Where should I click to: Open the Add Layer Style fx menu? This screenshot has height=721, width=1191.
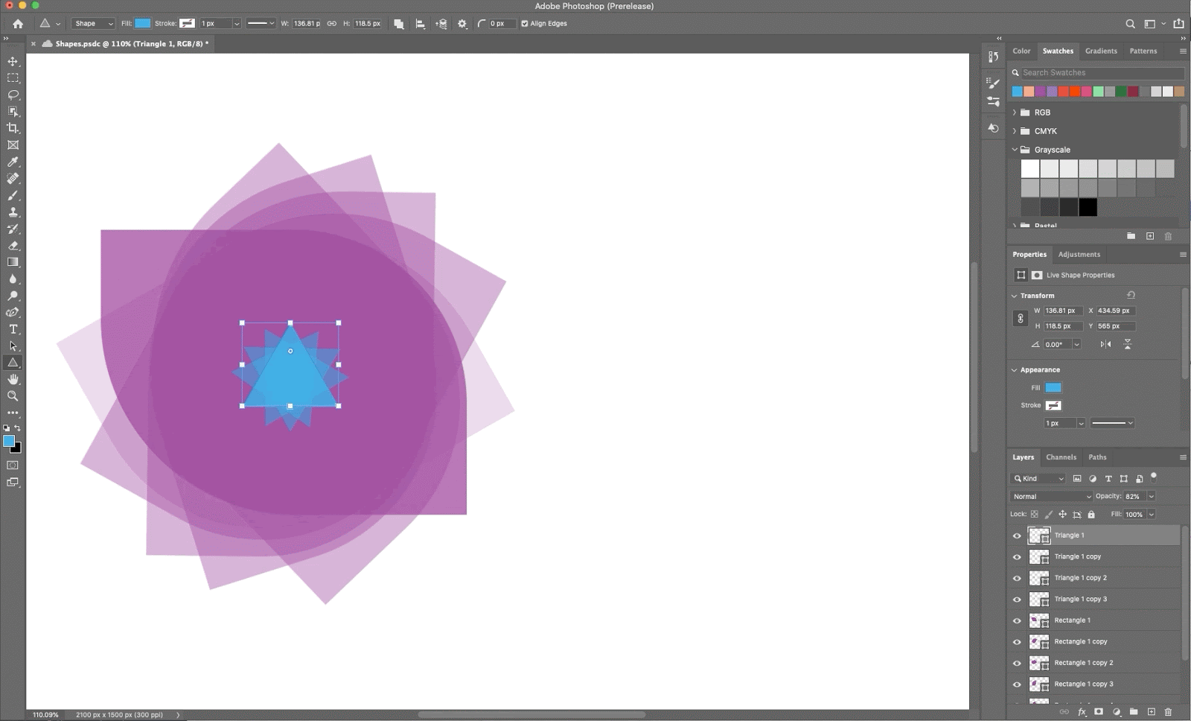pyautogui.click(x=1083, y=711)
